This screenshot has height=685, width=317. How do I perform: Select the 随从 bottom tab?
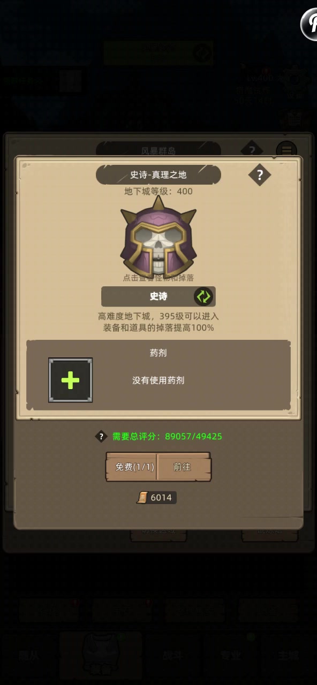tap(28, 655)
